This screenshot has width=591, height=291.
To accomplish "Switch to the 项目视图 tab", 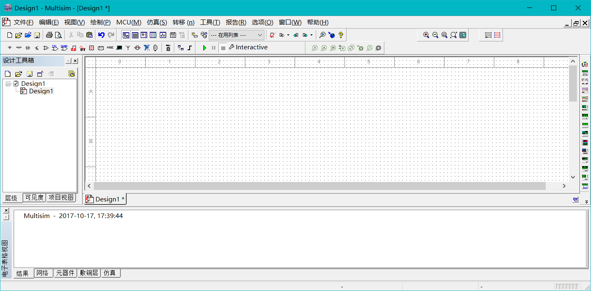I will pos(61,198).
